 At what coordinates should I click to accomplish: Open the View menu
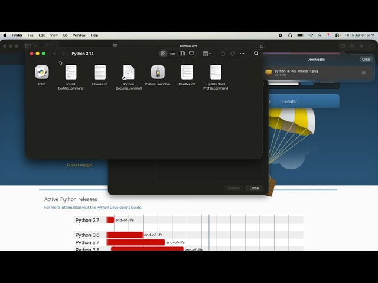(x=54, y=35)
